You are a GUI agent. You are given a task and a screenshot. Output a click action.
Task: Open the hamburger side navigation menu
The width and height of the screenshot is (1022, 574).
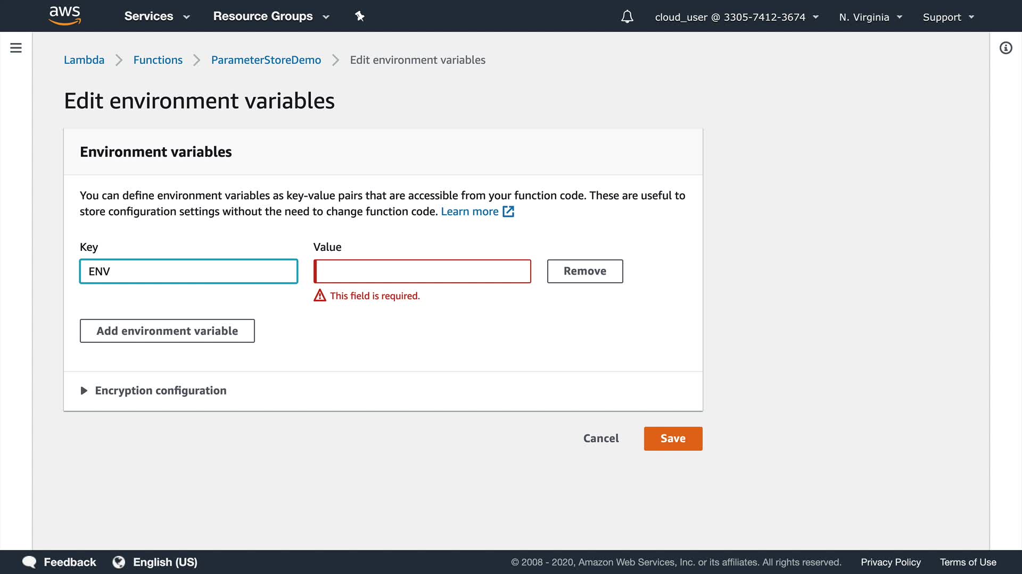16,48
